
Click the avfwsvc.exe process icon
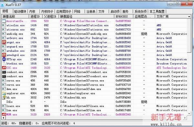coord(4,38)
